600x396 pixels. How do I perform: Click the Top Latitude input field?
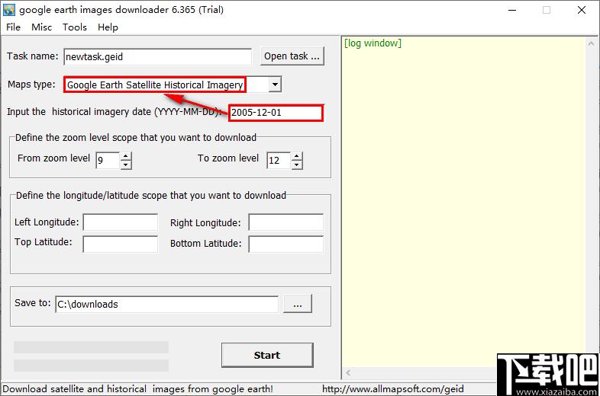[x=120, y=244]
